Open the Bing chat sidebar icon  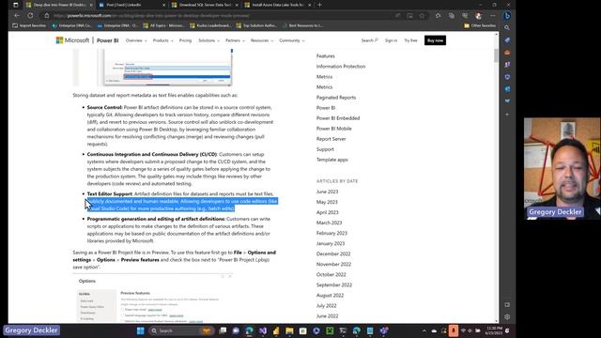[507, 16]
